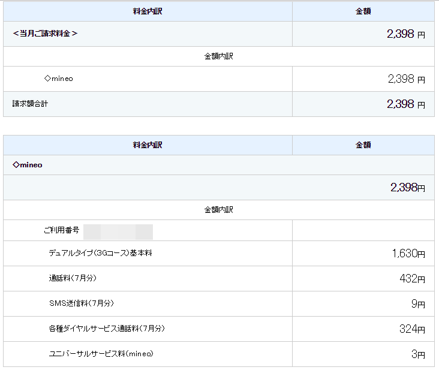439x379 pixels.
Task: Select the SMS送信料(7月分) row label
Action: [82, 303]
